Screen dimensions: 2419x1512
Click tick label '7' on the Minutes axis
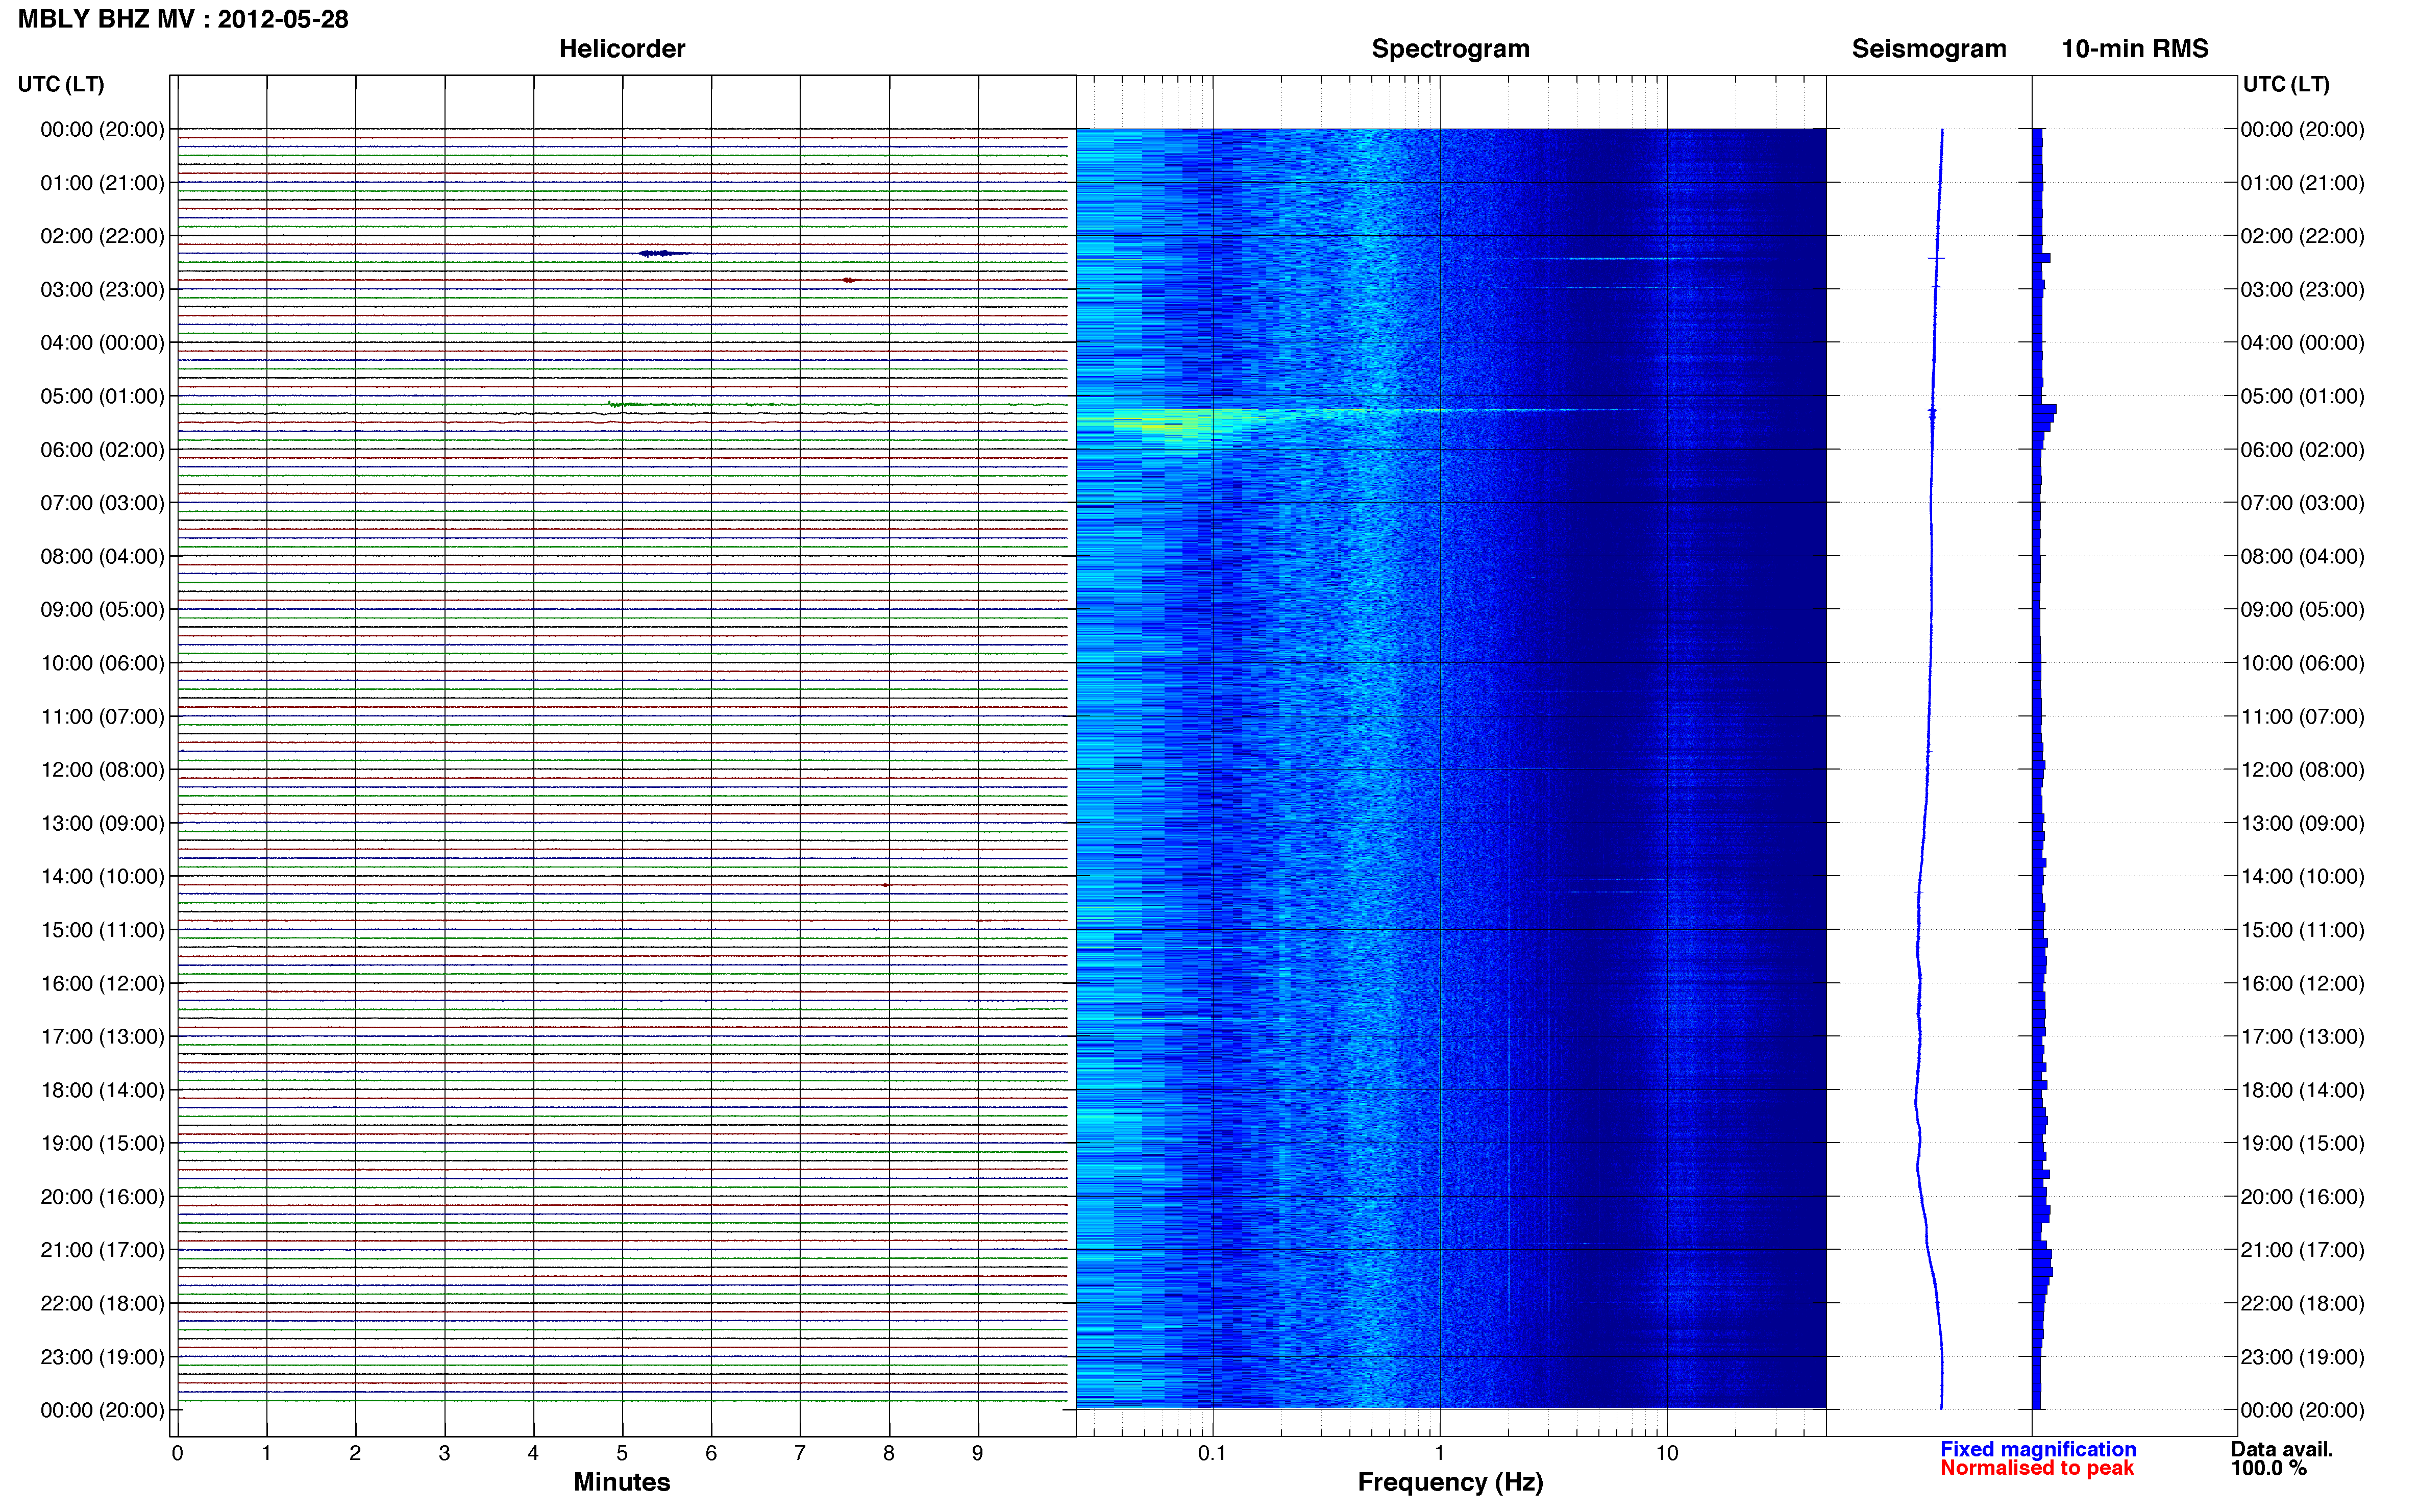tap(800, 1453)
